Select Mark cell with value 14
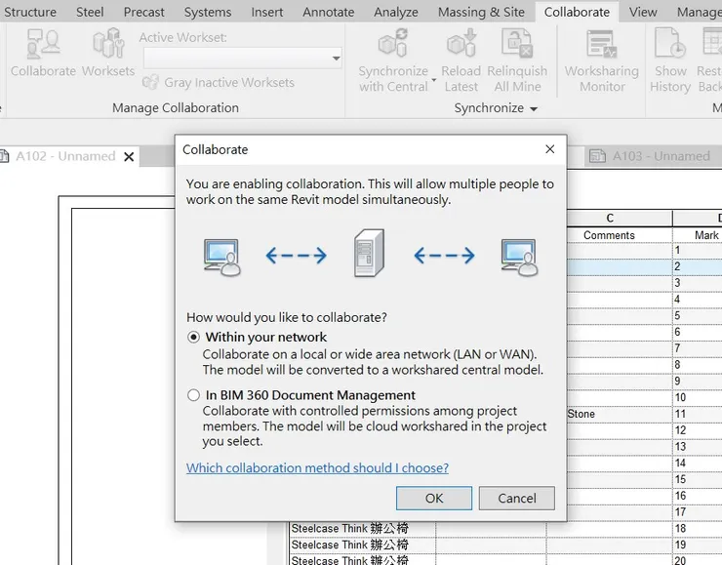Viewport: 722px width, 565px height. (x=698, y=464)
